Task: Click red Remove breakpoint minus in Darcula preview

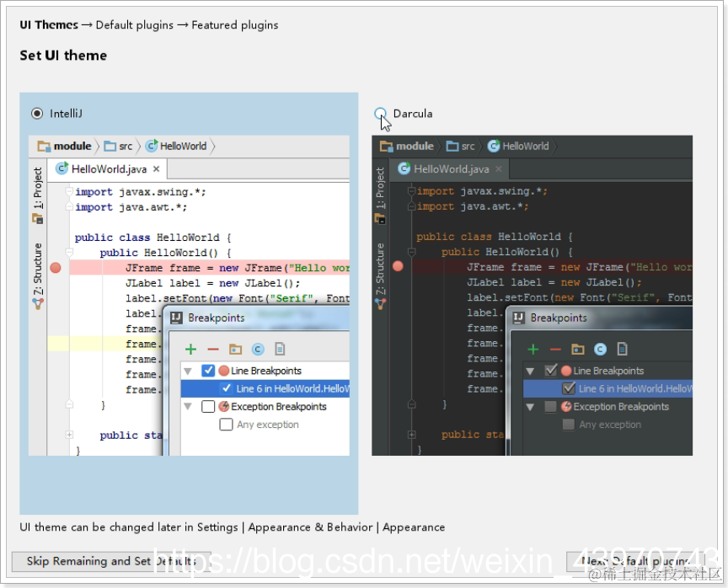Action: point(555,349)
